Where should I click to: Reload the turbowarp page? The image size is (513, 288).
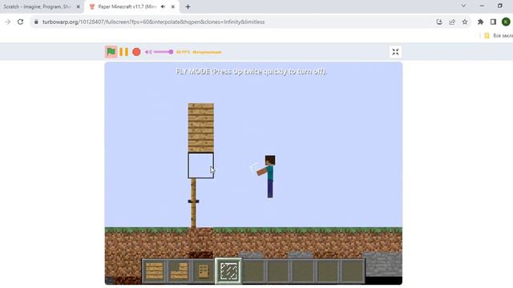point(20,22)
